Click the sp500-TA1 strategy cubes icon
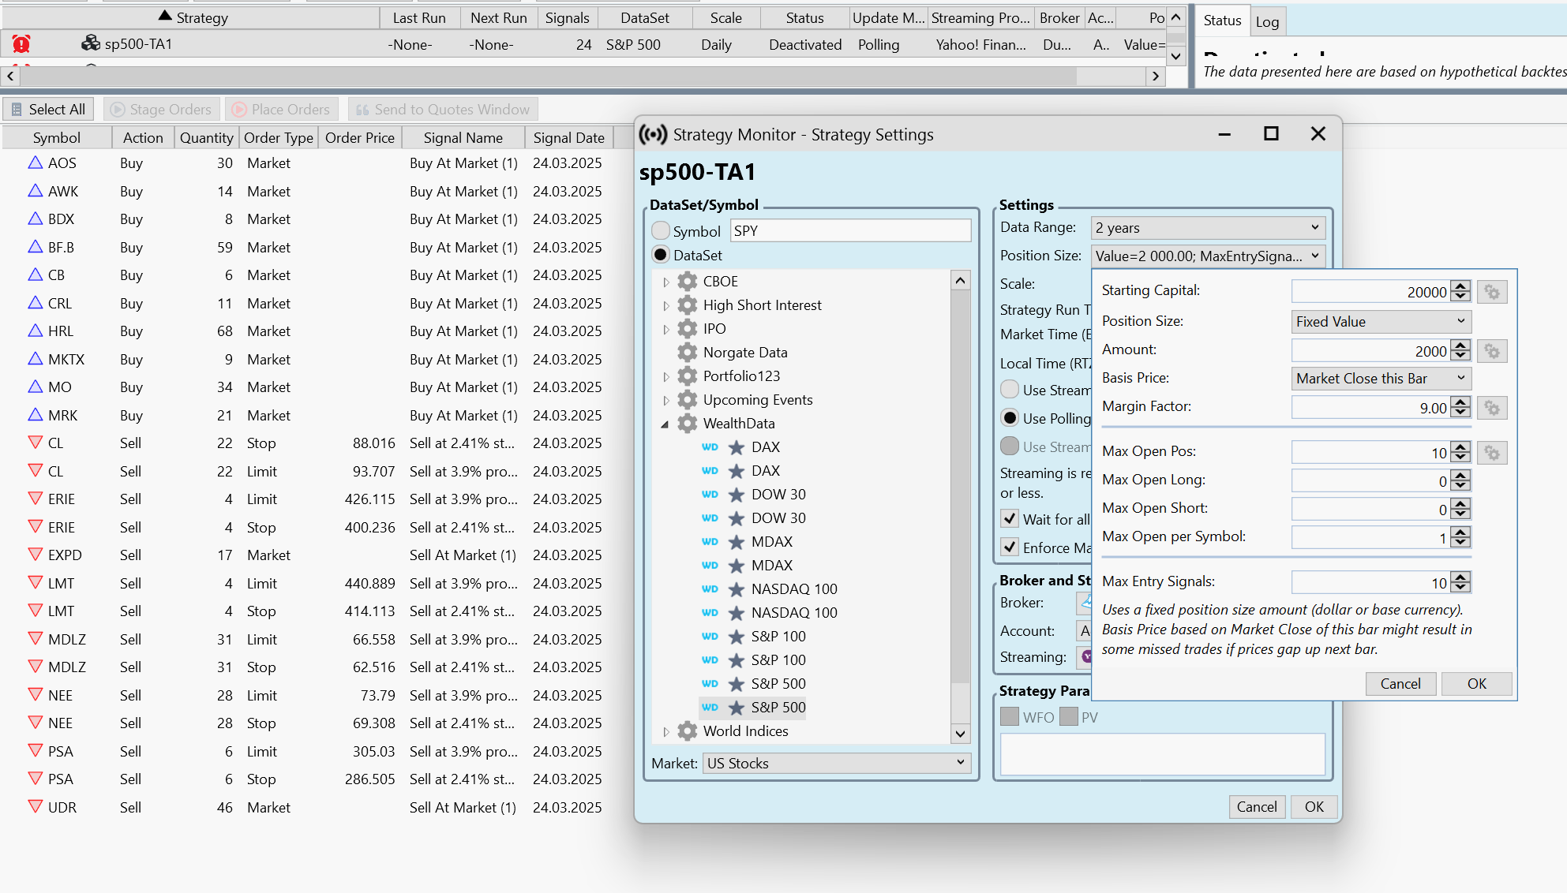The height and width of the screenshot is (893, 1567). [91, 43]
